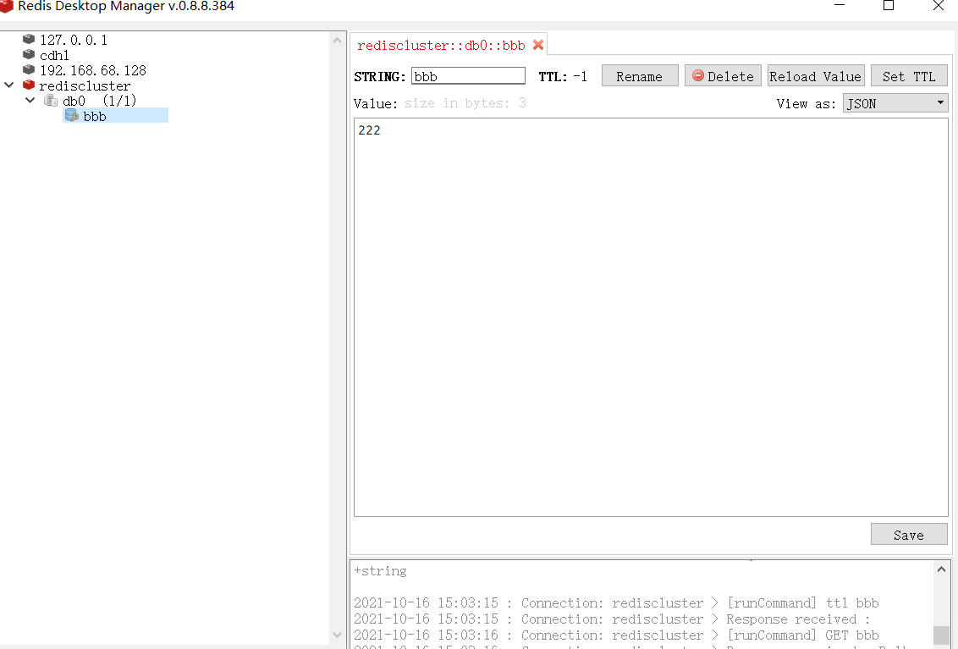Click the db0 database icon
Image resolution: width=958 pixels, height=649 pixels.
click(51, 100)
